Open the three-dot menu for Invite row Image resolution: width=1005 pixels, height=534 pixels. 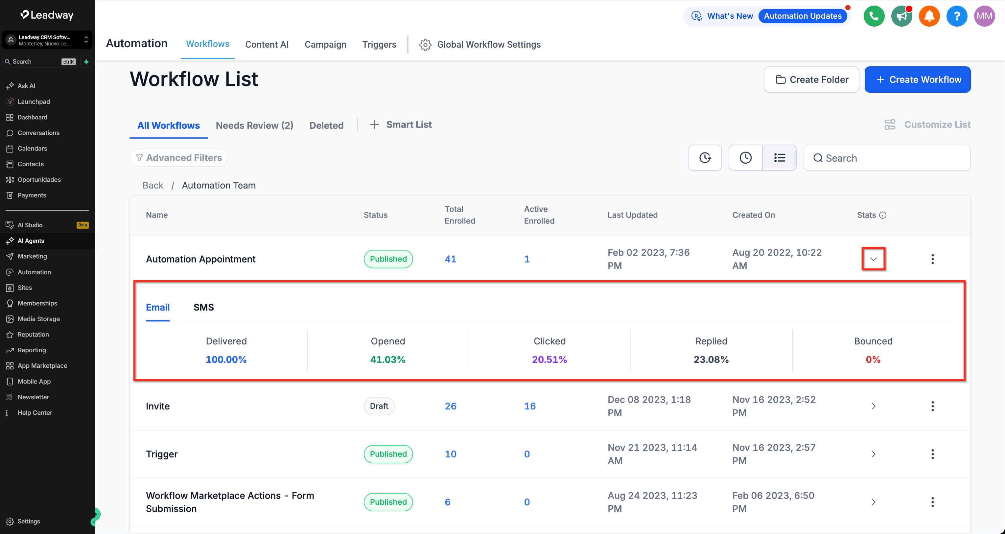932,406
